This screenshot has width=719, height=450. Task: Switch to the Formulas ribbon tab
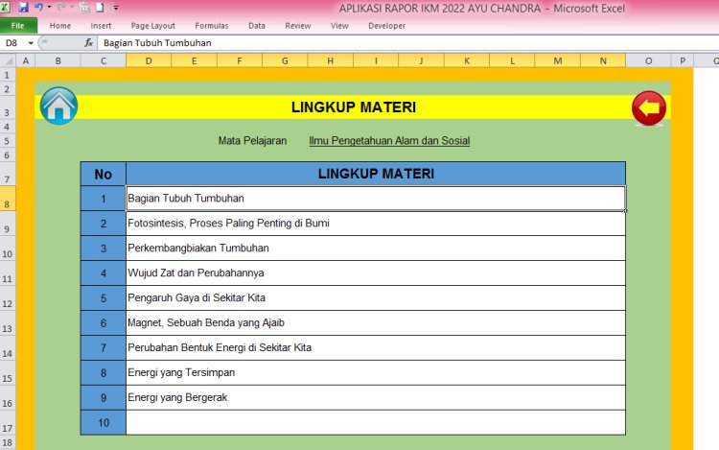211,26
